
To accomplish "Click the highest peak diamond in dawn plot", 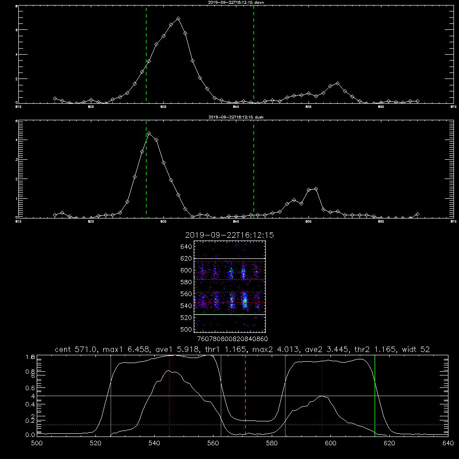I will click(x=178, y=19).
